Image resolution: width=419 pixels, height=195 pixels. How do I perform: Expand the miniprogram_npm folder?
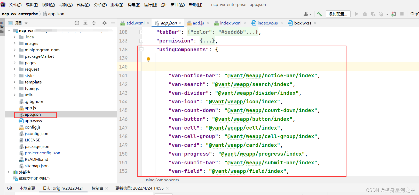[14, 50]
